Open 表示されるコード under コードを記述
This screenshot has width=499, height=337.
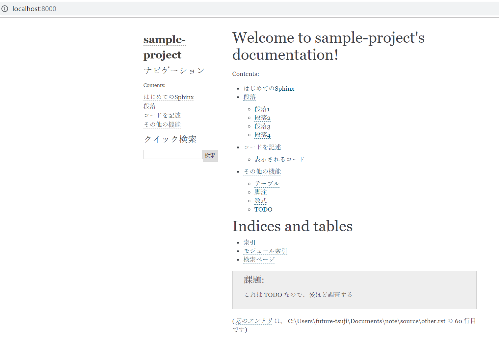[279, 159]
